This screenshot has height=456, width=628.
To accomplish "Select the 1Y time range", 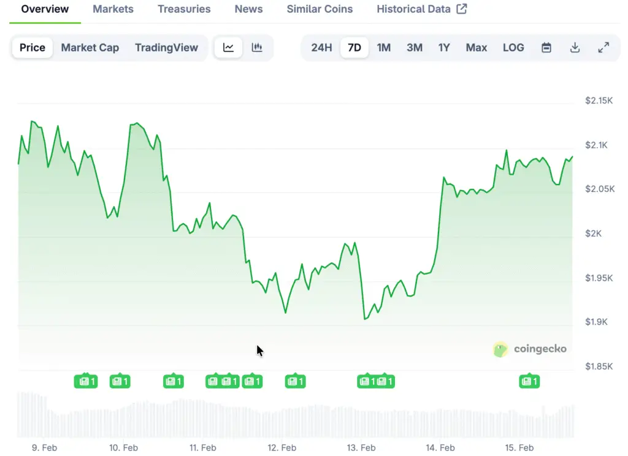I will 444,48.
